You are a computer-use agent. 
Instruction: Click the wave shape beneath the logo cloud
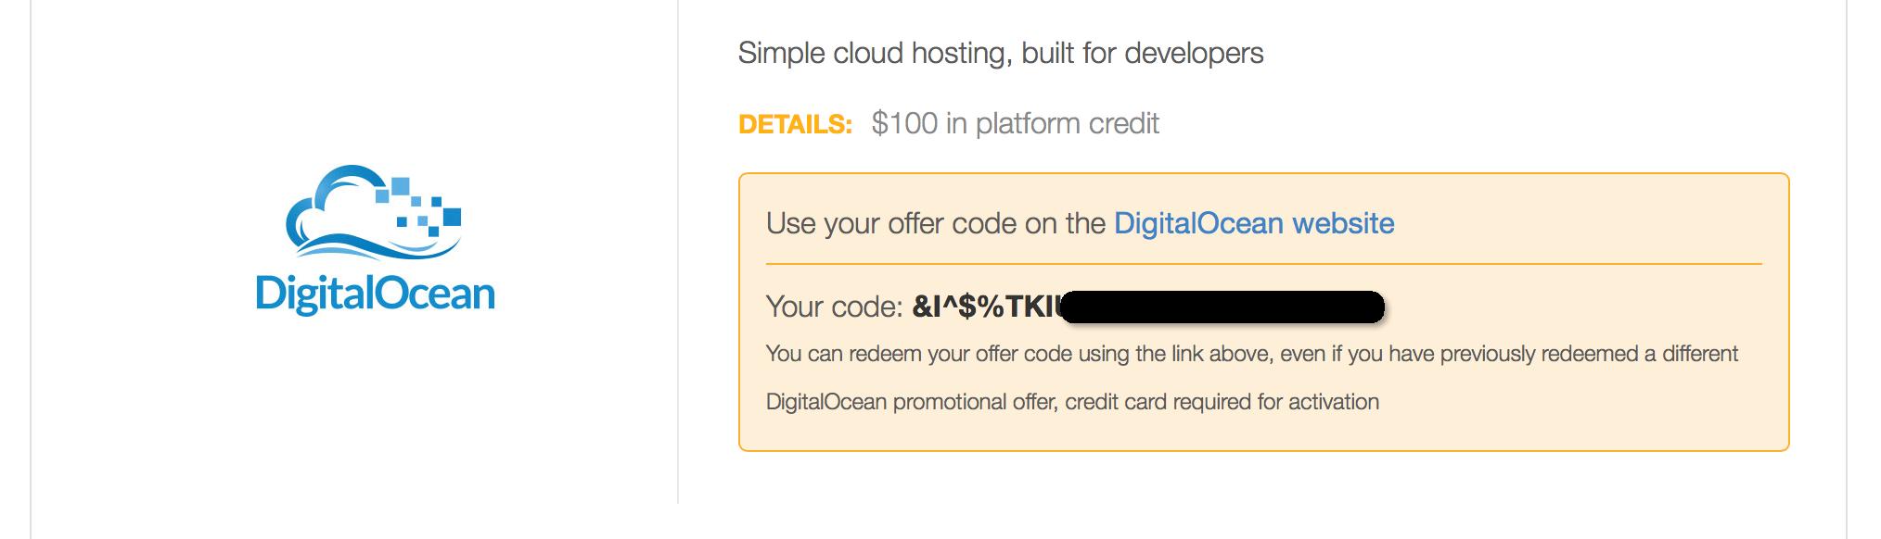(x=376, y=246)
